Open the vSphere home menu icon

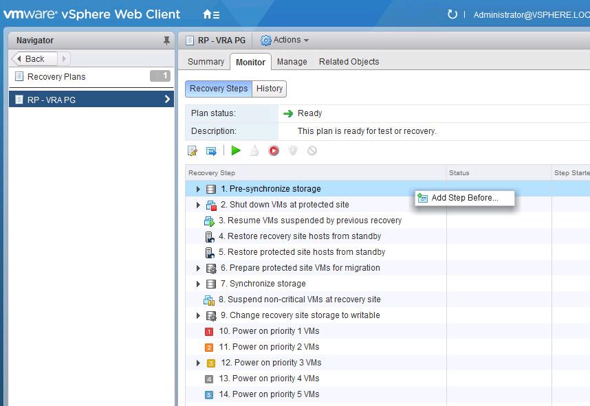click(x=210, y=14)
